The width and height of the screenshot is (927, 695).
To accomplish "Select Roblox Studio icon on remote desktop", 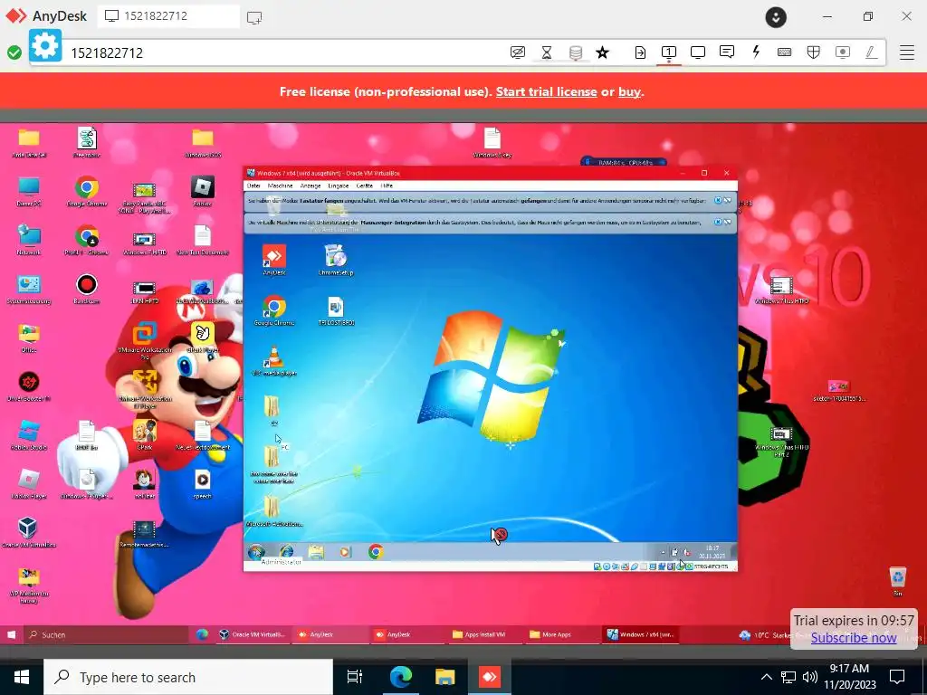I will (28, 435).
